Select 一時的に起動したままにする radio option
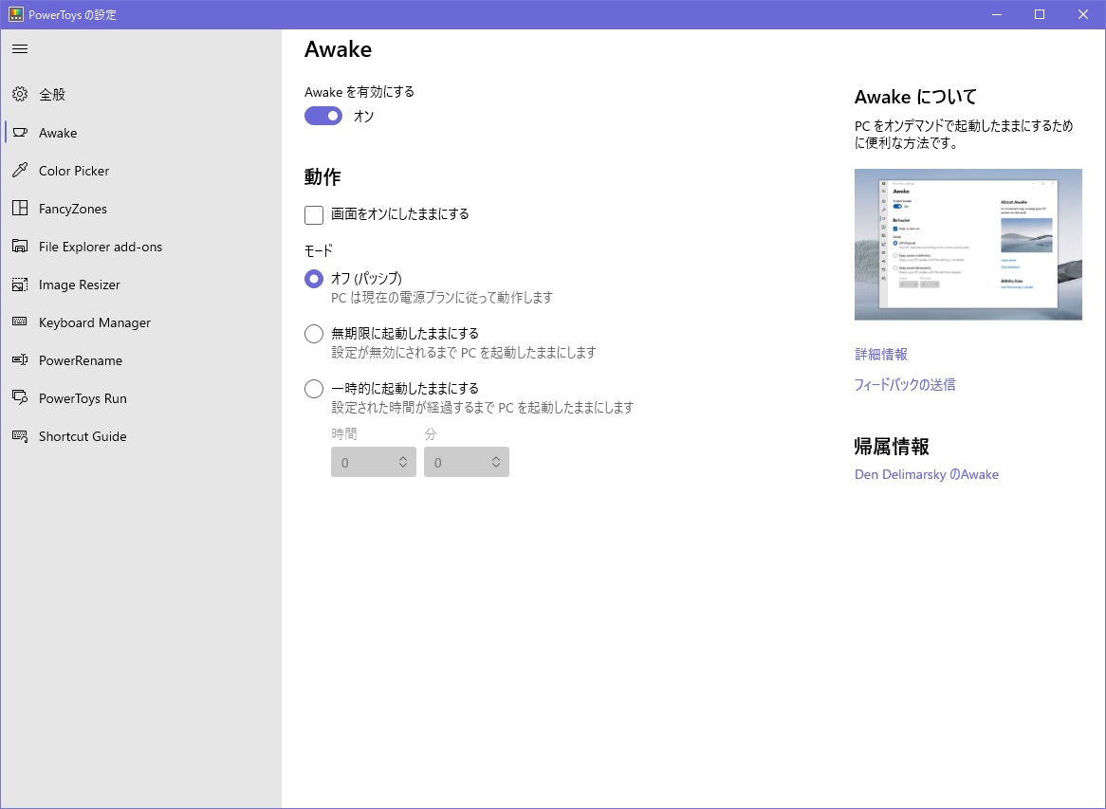 (x=314, y=389)
